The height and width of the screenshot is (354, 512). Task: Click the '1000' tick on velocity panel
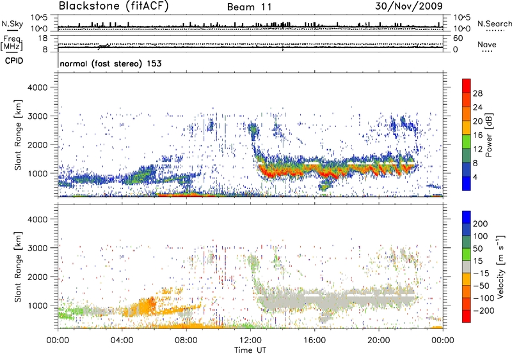click(37, 305)
